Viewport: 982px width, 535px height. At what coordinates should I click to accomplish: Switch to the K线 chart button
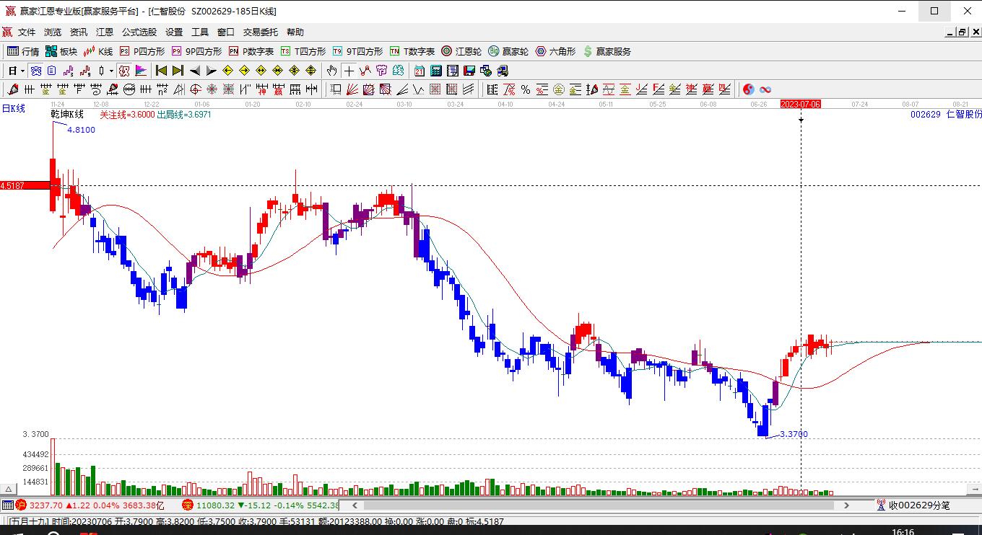coord(98,51)
